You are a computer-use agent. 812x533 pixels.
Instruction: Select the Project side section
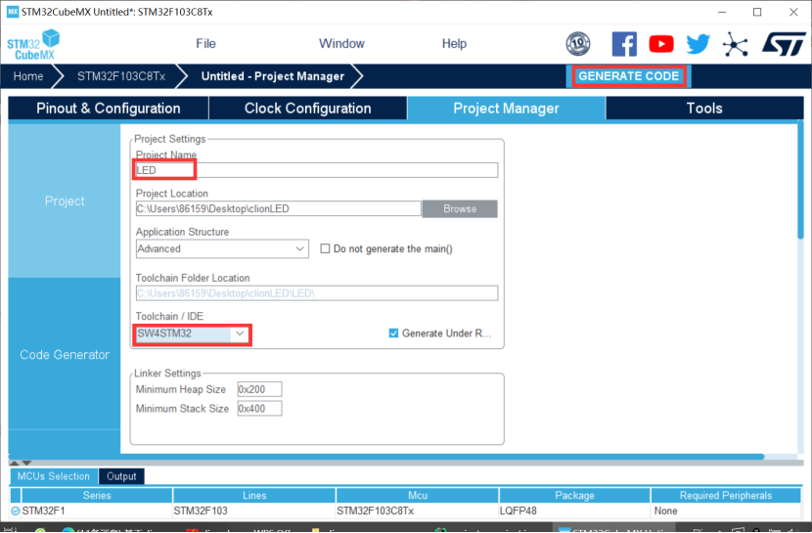65,200
